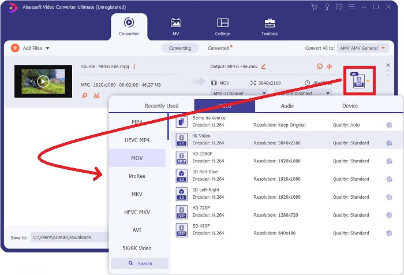Open the Collage tab

(x=223, y=27)
